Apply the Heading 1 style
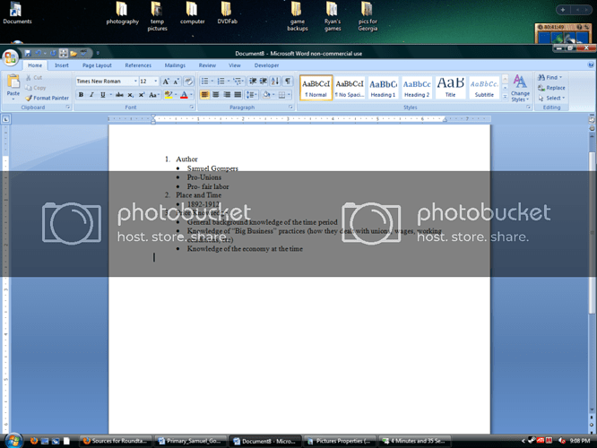The height and width of the screenshot is (448, 597). pos(383,88)
